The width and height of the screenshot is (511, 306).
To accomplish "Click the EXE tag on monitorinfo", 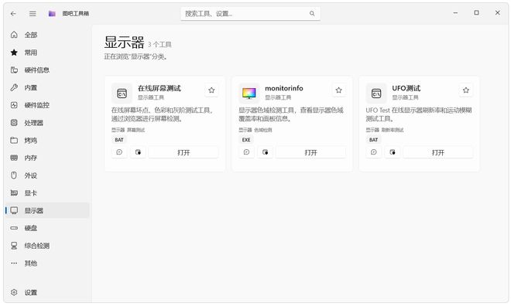I will point(246,140).
